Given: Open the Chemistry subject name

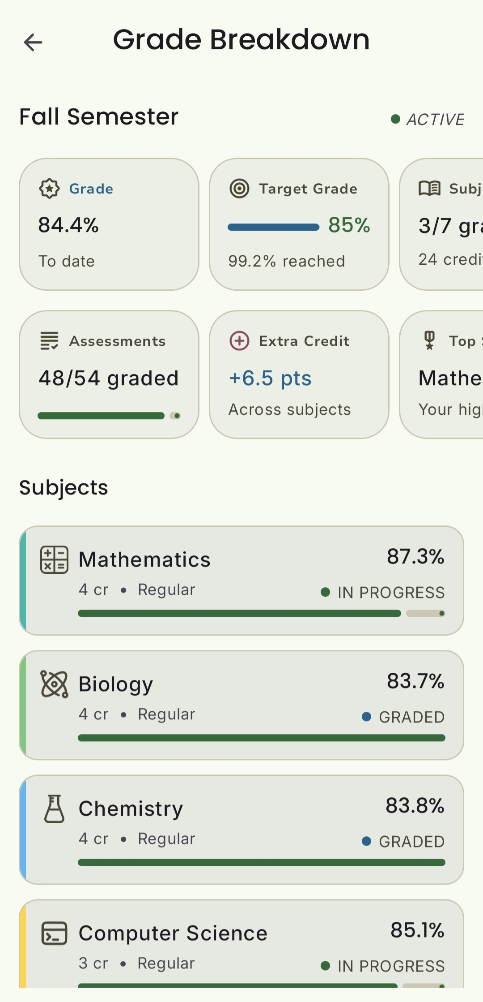Looking at the screenshot, I should point(131,808).
